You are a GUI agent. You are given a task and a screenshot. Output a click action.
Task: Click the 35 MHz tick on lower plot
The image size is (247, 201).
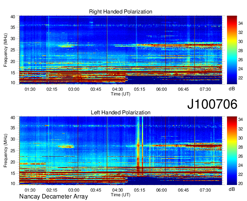[13, 128]
